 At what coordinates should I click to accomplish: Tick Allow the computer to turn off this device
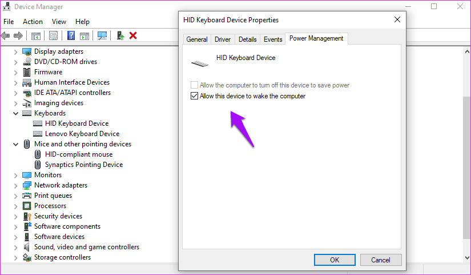tap(194, 85)
